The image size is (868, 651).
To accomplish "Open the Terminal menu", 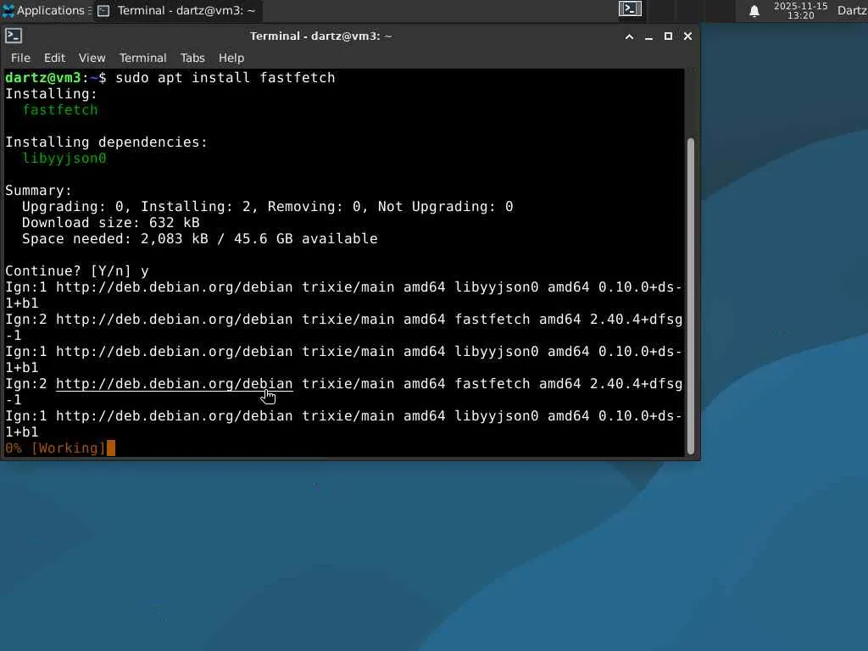I will tap(142, 58).
